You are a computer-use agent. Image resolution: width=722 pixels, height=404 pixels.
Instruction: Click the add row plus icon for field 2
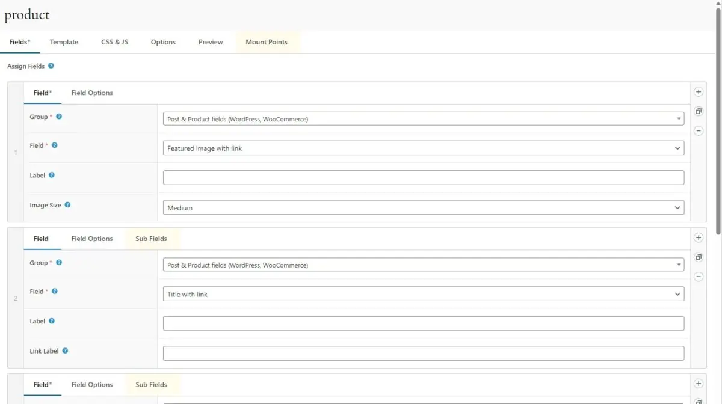click(x=698, y=238)
